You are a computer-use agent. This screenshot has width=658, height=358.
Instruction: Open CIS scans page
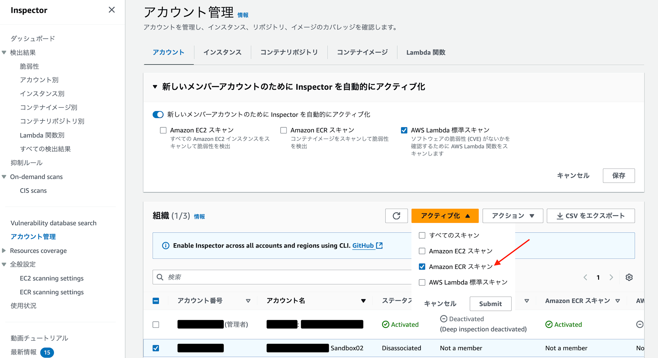pyautogui.click(x=33, y=191)
